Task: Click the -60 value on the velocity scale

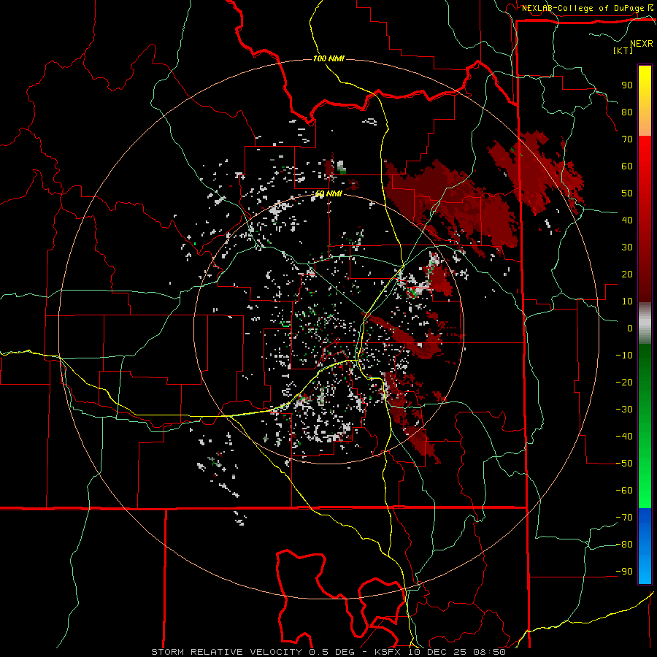Action: coord(624,491)
